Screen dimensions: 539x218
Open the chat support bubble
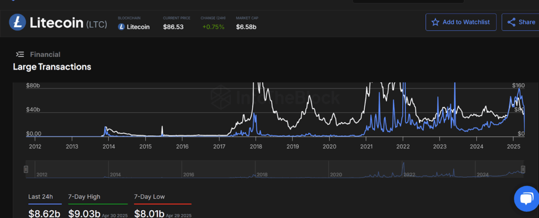(526, 199)
